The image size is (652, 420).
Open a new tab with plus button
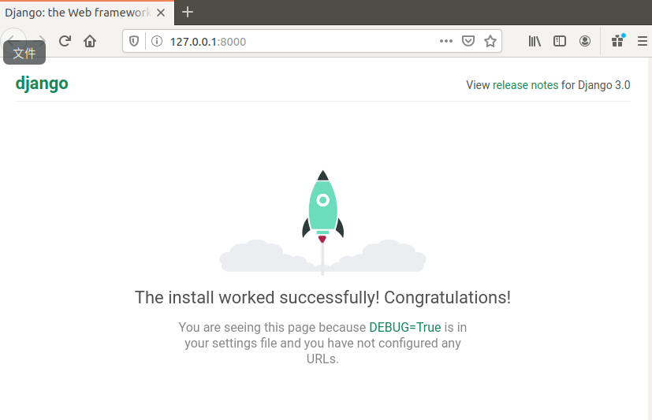click(188, 12)
